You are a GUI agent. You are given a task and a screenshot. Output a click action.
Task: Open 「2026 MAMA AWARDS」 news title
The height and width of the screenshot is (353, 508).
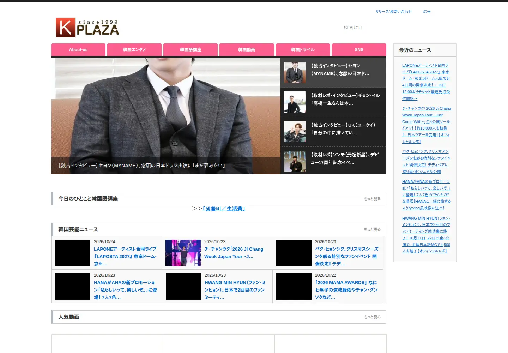[346, 290]
